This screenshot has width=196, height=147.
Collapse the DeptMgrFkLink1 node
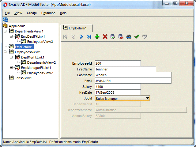[11, 57]
